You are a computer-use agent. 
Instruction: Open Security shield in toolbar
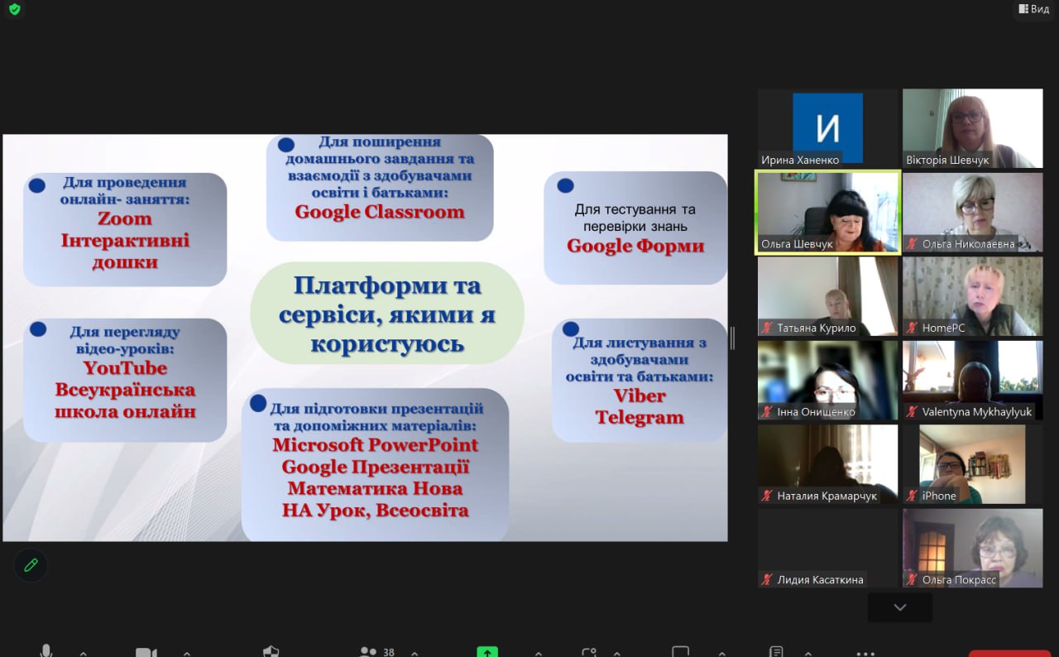271,652
